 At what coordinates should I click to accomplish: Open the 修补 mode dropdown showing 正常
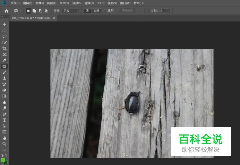pyautogui.click(x=71, y=11)
